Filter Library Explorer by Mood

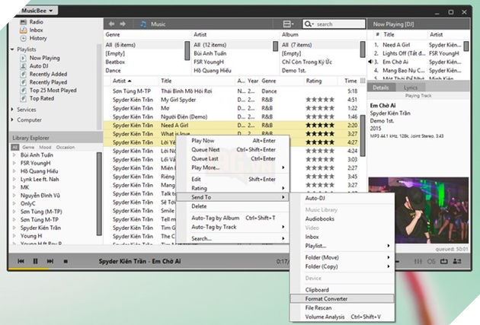click(45, 147)
